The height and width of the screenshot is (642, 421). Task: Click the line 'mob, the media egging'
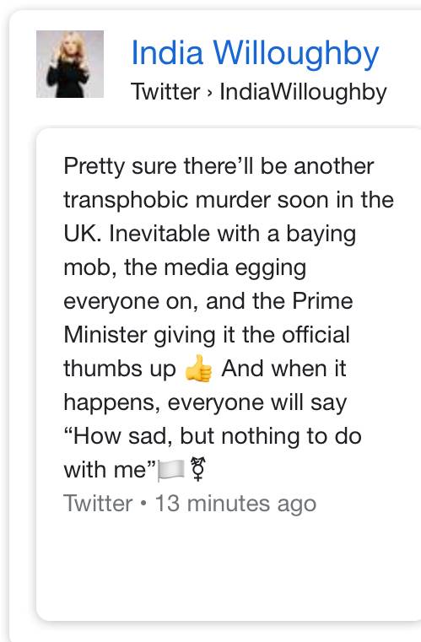click(185, 267)
